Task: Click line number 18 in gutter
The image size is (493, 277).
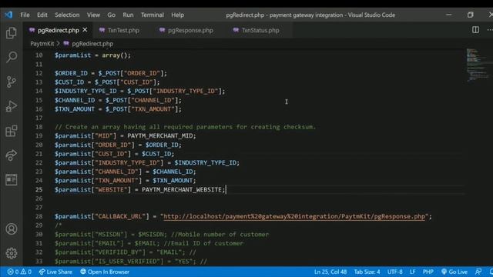Action: coord(39,127)
